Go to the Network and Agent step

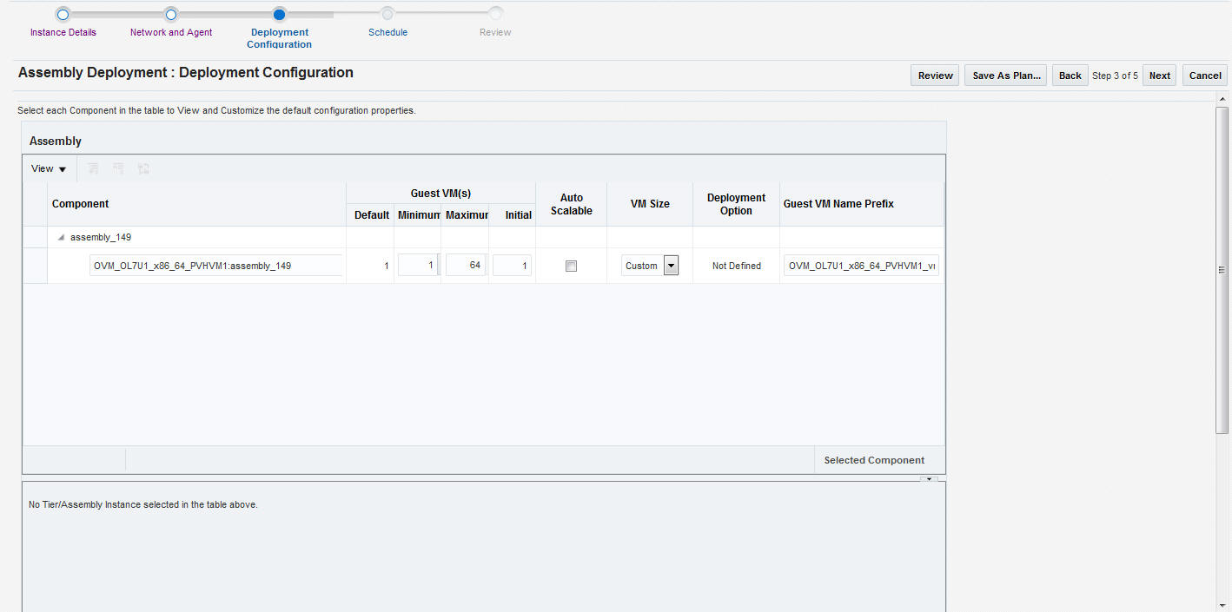pyautogui.click(x=171, y=32)
